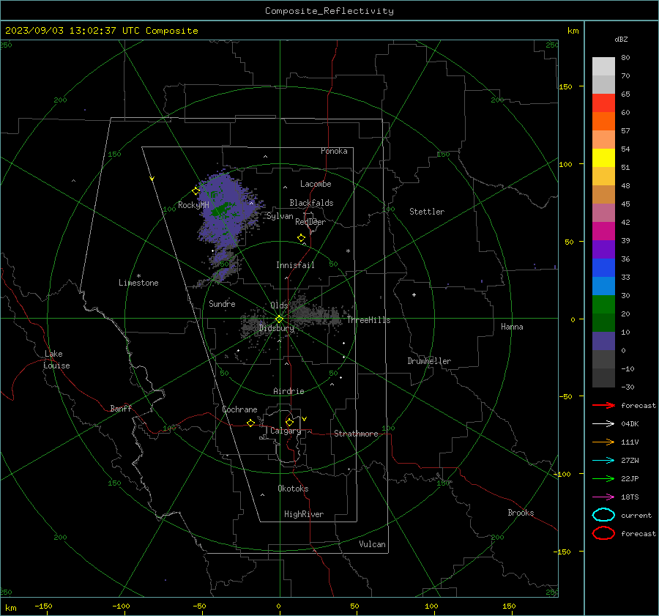The image size is (659, 616).
Task: Click the cyan current ellipse legend icon
Action: tap(603, 515)
